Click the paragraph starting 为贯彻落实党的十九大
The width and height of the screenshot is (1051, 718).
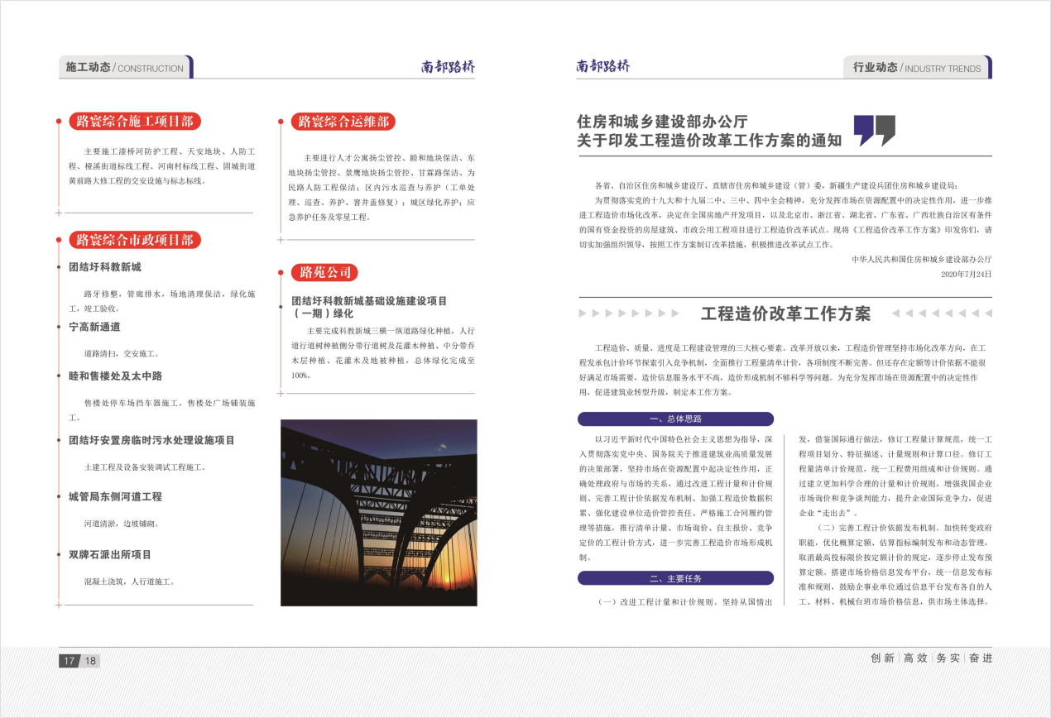click(x=785, y=223)
